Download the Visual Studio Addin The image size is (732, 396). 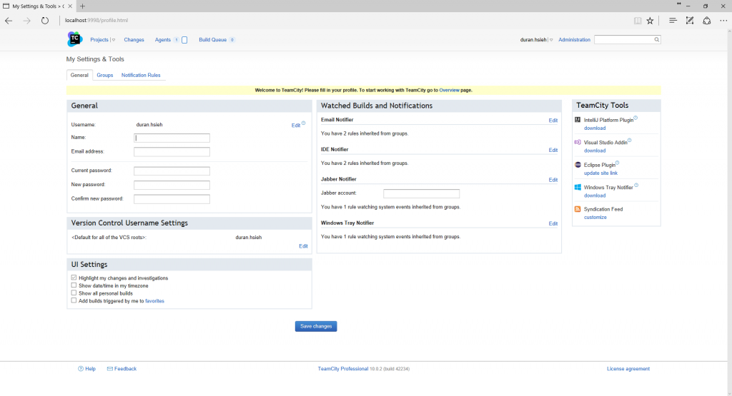pos(595,151)
